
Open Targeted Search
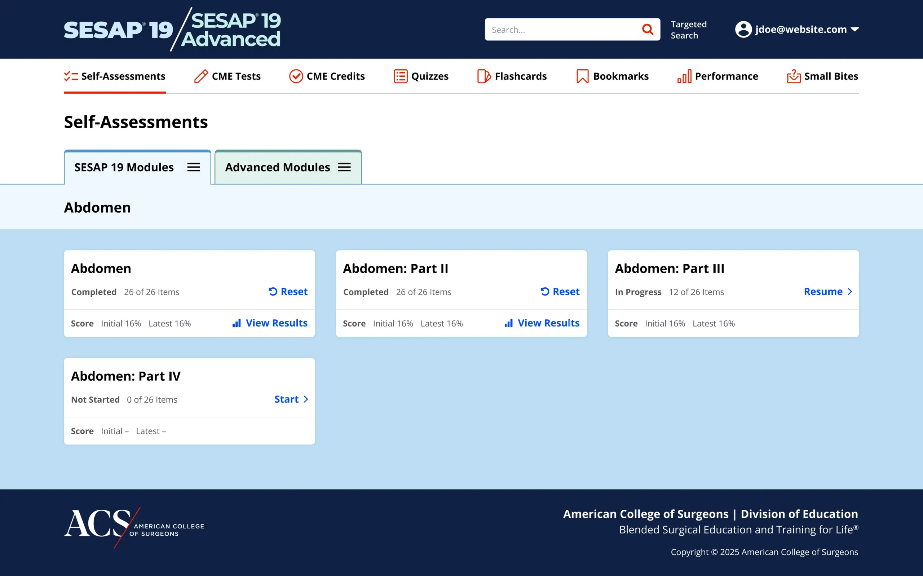coord(688,30)
